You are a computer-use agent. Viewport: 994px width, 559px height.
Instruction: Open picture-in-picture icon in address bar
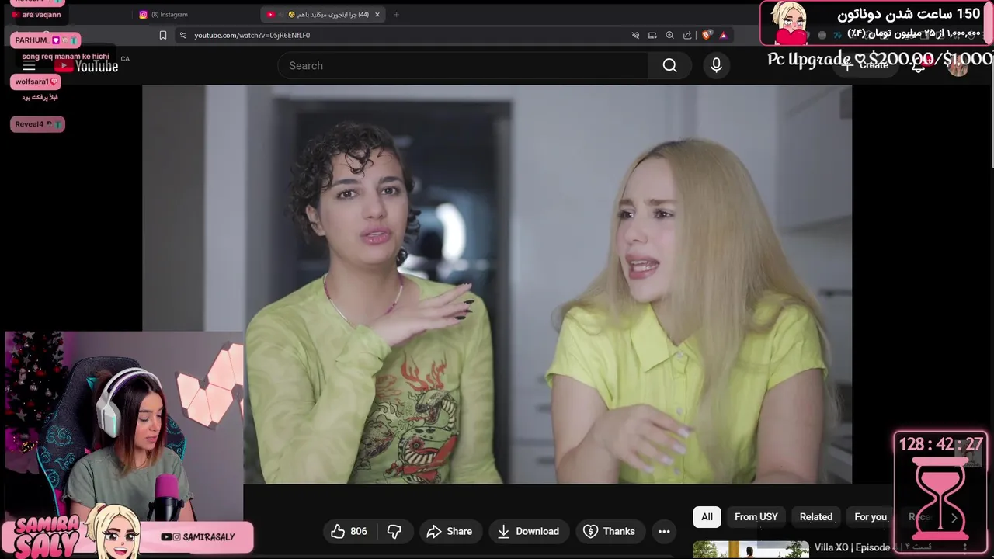coord(652,35)
